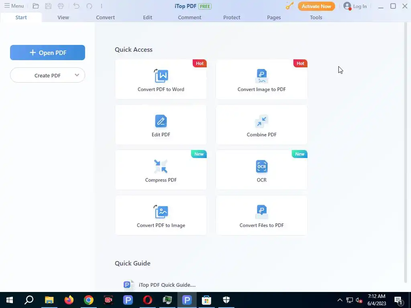The width and height of the screenshot is (411, 308).
Task: Click the Convert PDF to Word icon
Action: coord(161,76)
